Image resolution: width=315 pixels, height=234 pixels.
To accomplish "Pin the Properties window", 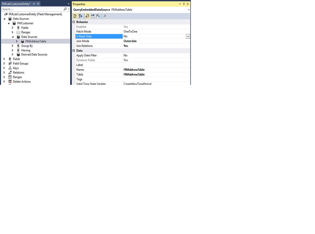I will pyautogui.click(x=184, y=4).
